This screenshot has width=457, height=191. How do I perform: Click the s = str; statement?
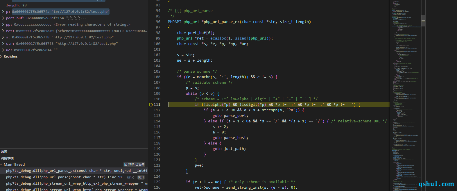pyautogui.click(x=186, y=55)
